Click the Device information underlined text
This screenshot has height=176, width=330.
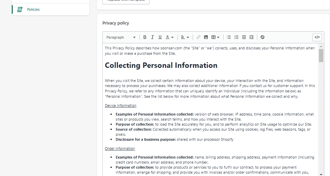121,105
